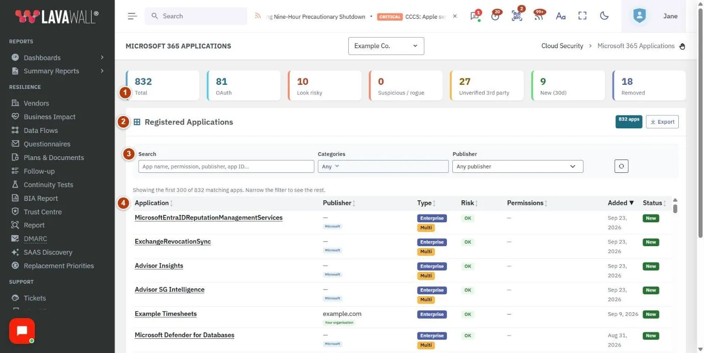704x353 pixels.
Task: Click the DMARC envelope icon
Action: pos(15,238)
